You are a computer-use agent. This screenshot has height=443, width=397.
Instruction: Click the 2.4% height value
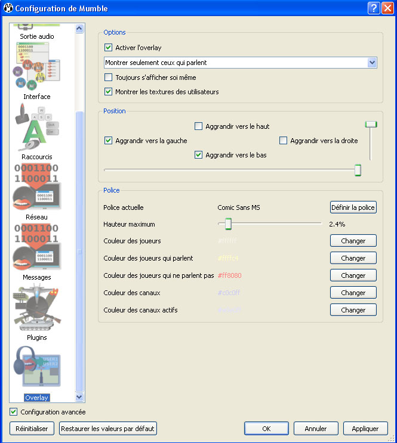click(337, 224)
